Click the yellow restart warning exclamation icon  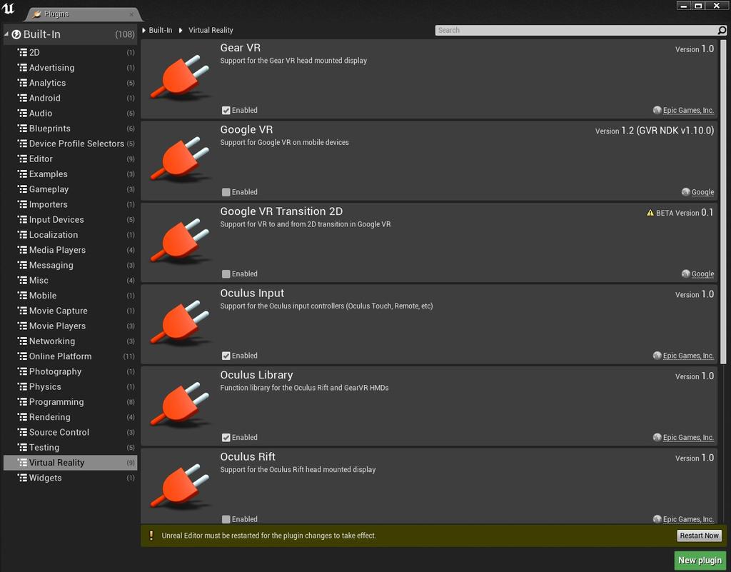click(x=151, y=536)
